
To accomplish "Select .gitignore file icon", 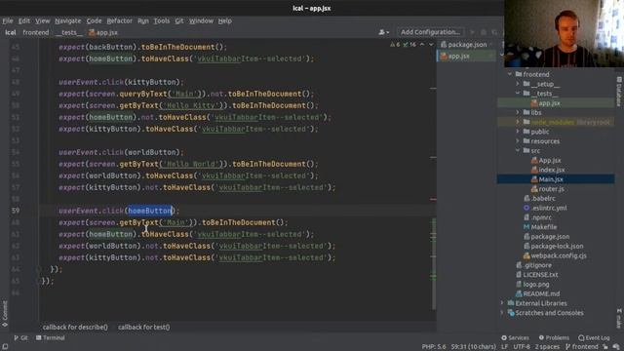I will pyautogui.click(x=519, y=265).
